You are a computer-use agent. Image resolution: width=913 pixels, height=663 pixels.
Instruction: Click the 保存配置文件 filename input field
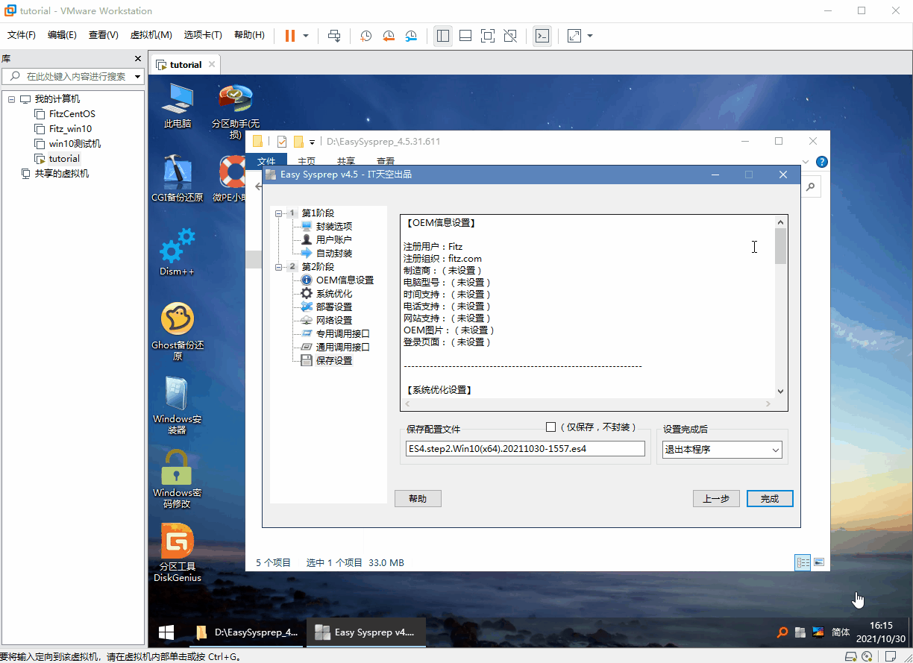click(525, 449)
